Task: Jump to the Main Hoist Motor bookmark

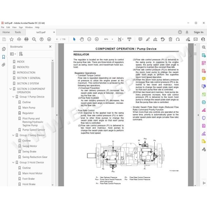Action: coord(33,173)
